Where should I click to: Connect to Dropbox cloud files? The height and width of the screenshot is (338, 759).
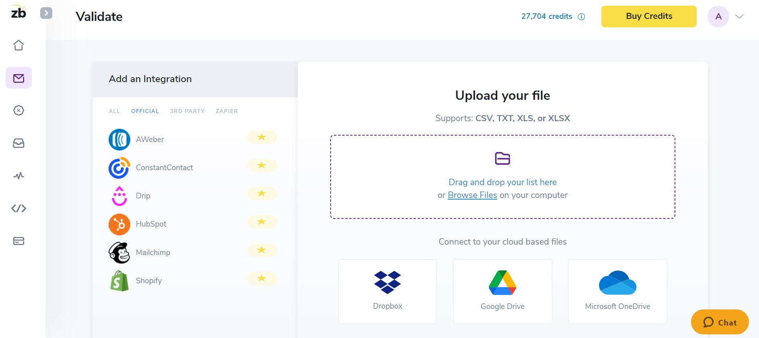point(387,292)
